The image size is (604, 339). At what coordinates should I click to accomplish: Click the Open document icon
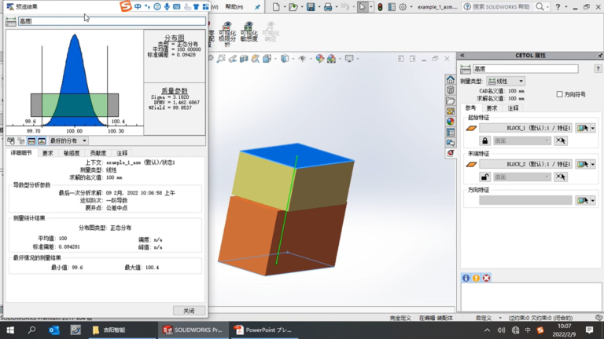(293, 7)
